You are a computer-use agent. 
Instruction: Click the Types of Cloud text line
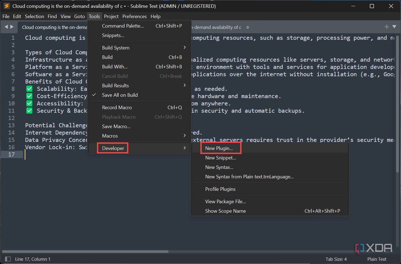tap(56, 52)
